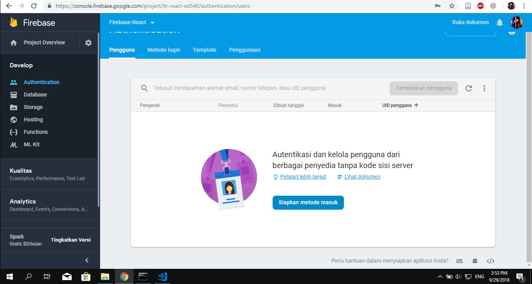Open the account avatar in Firebase header

tap(517, 23)
